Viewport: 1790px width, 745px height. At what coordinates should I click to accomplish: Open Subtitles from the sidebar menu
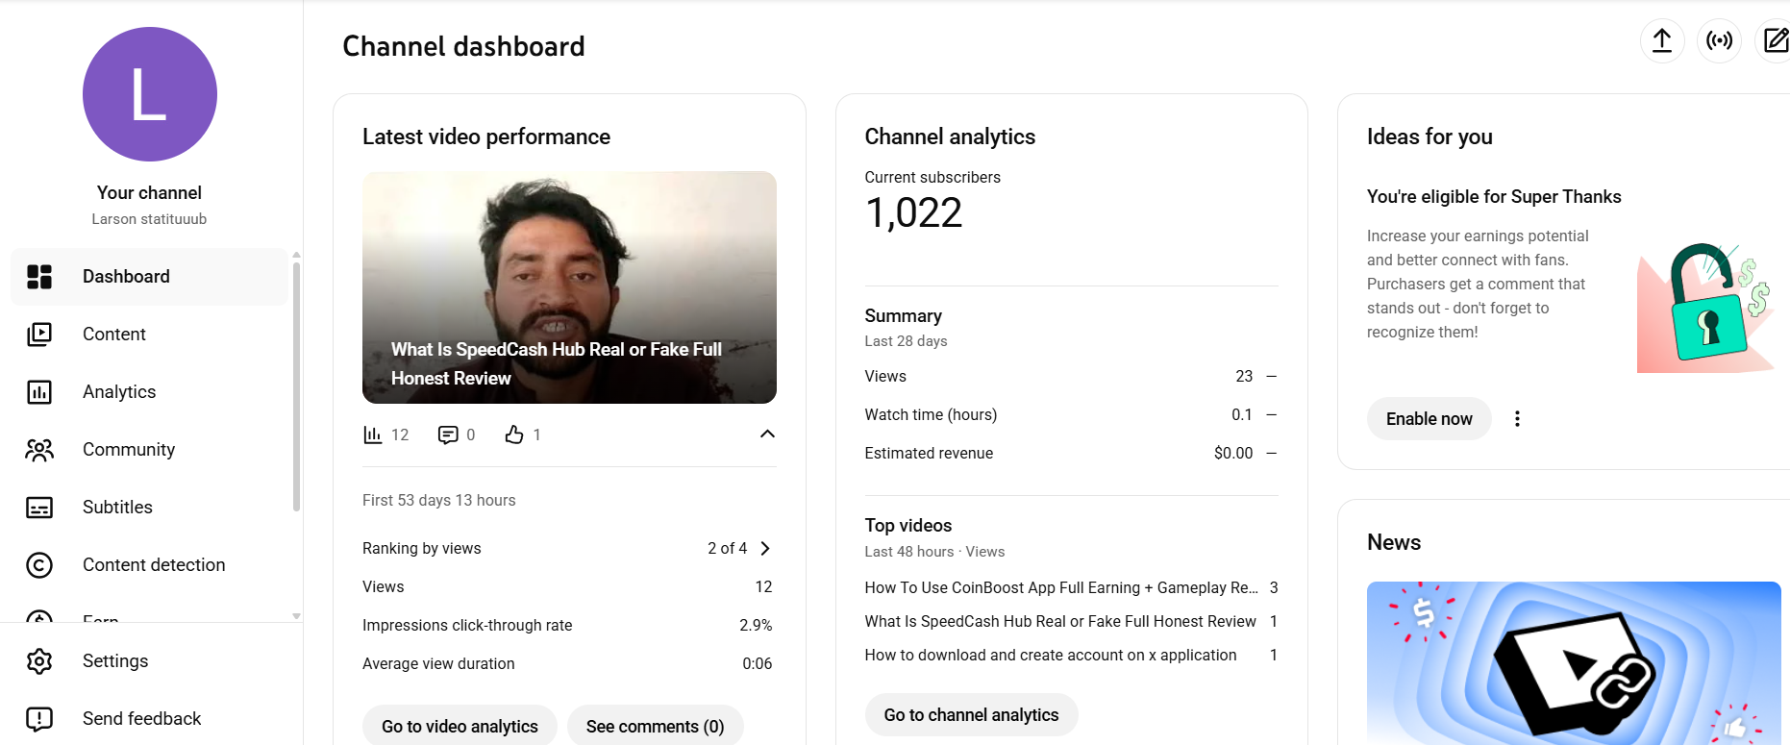[x=117, y=507]
